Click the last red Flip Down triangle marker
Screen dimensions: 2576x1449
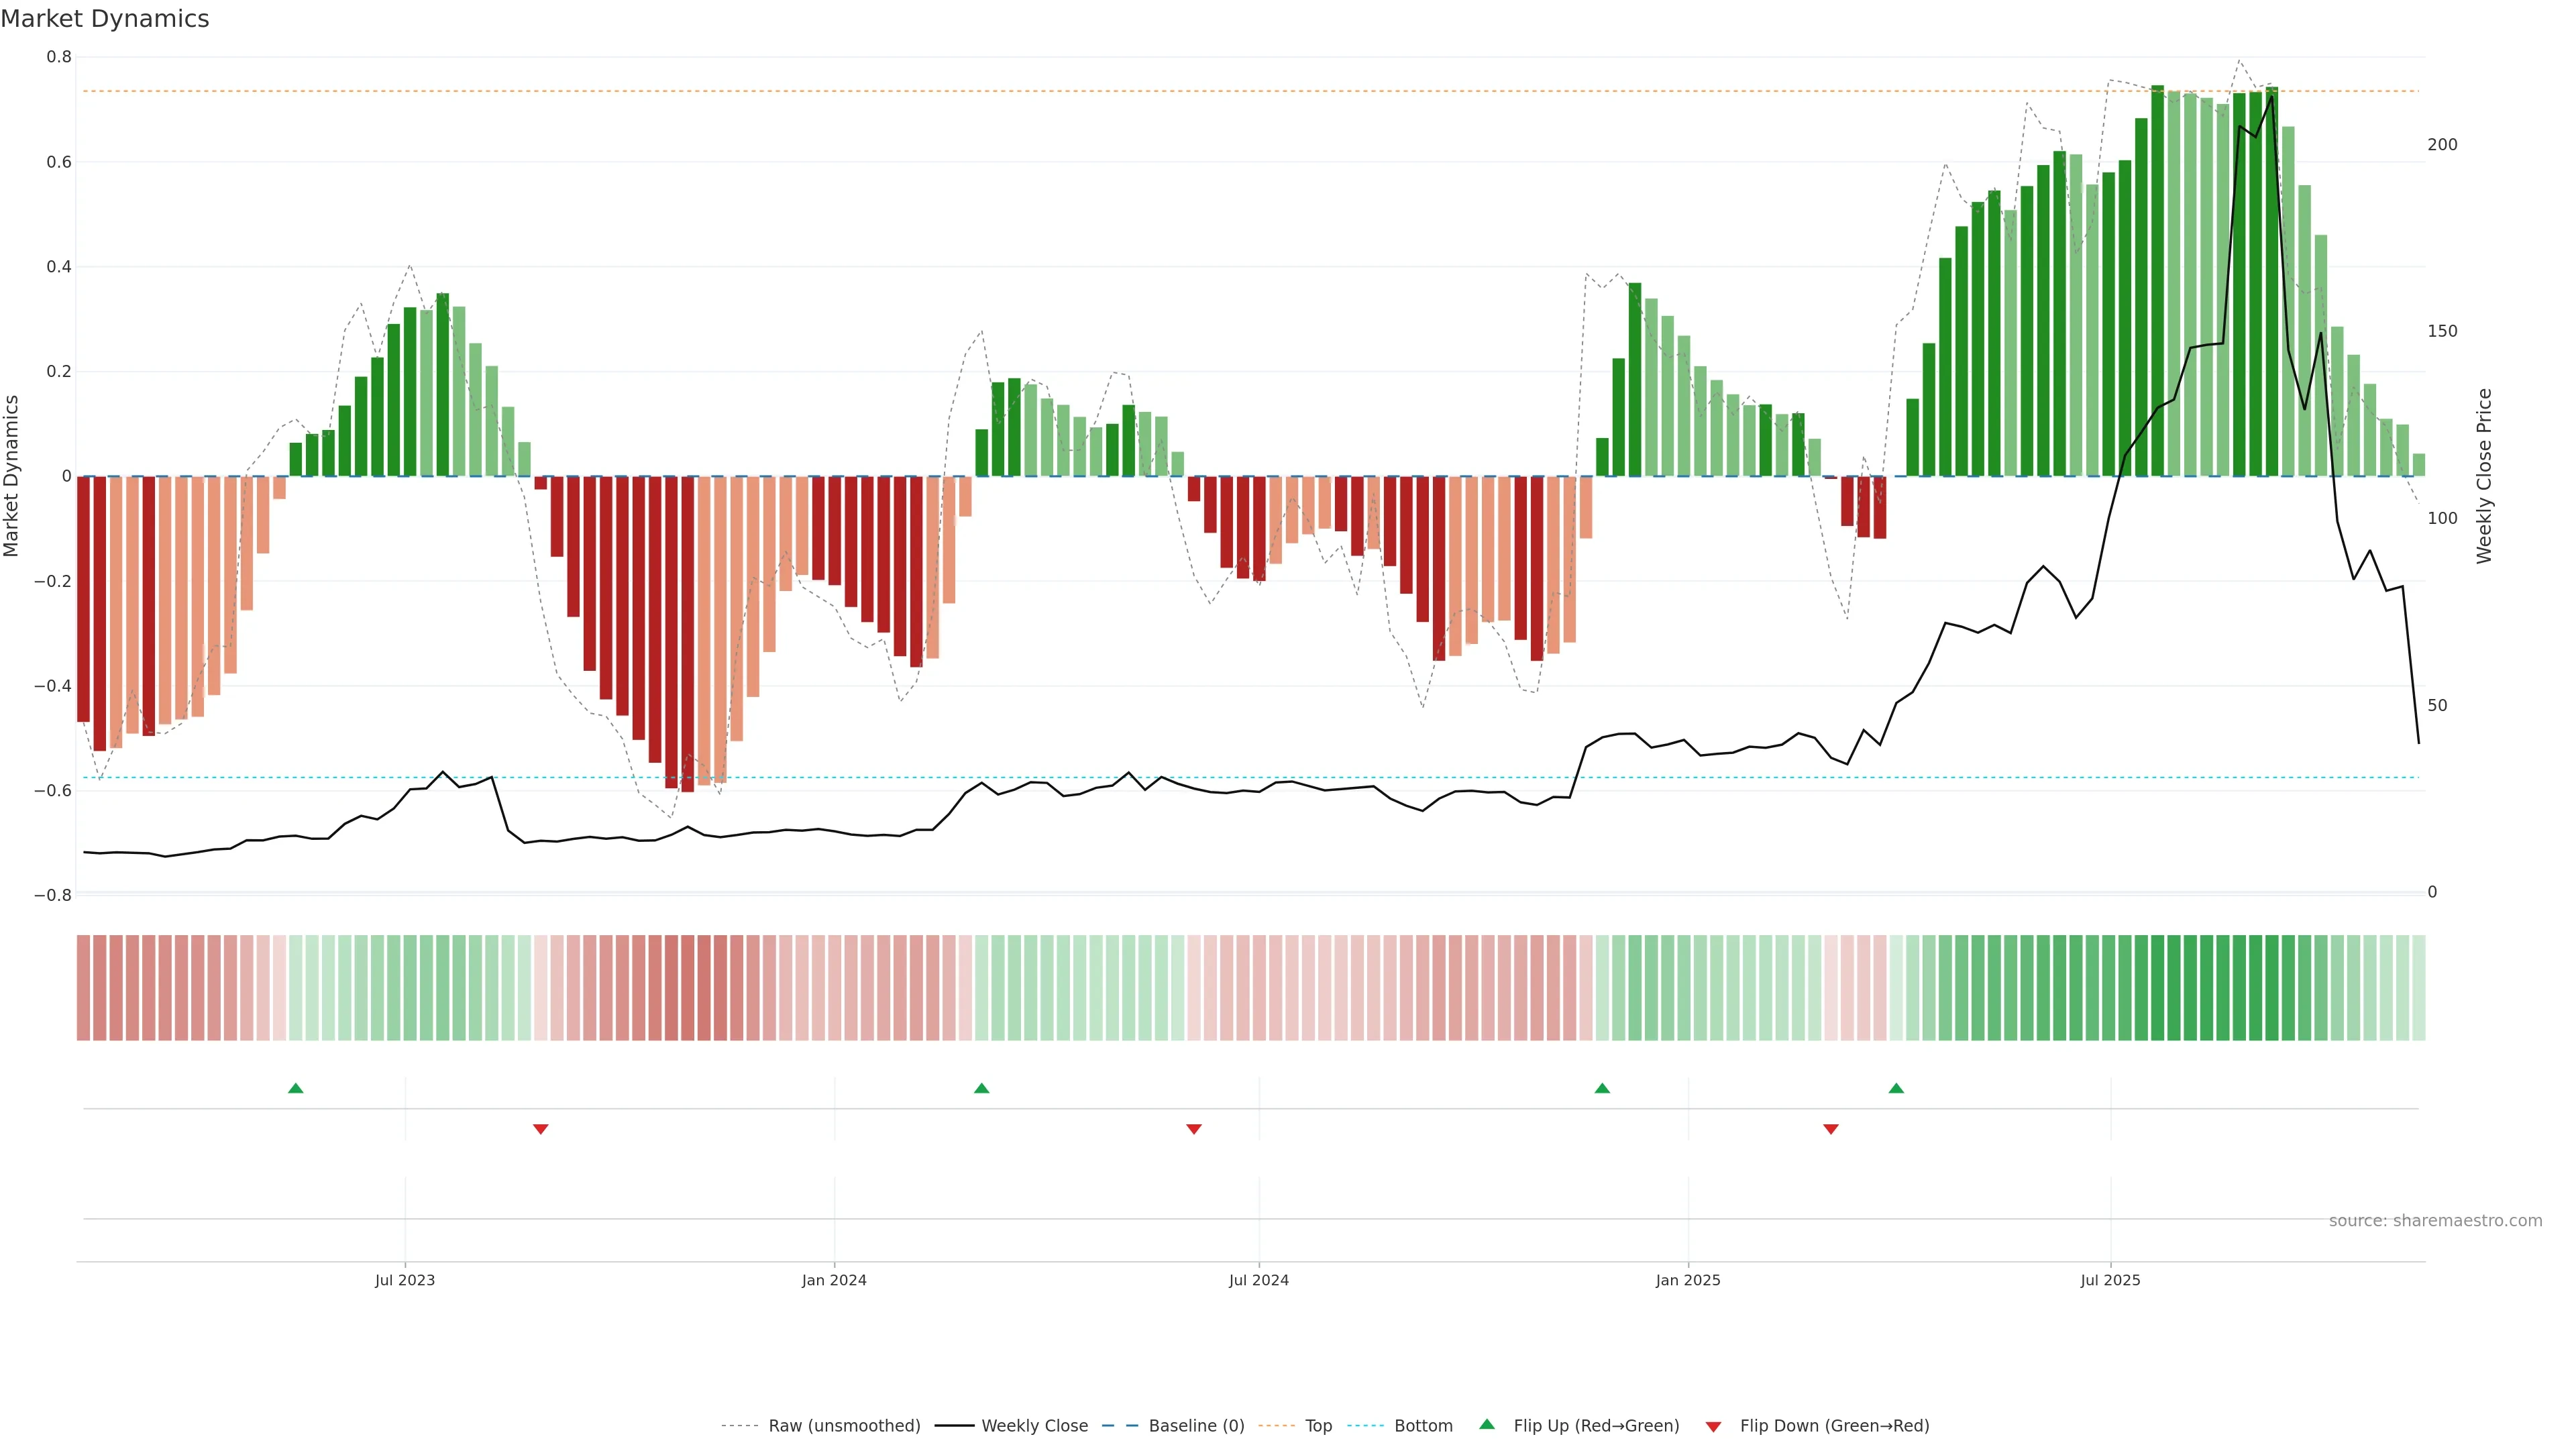pos(1831,1129)
